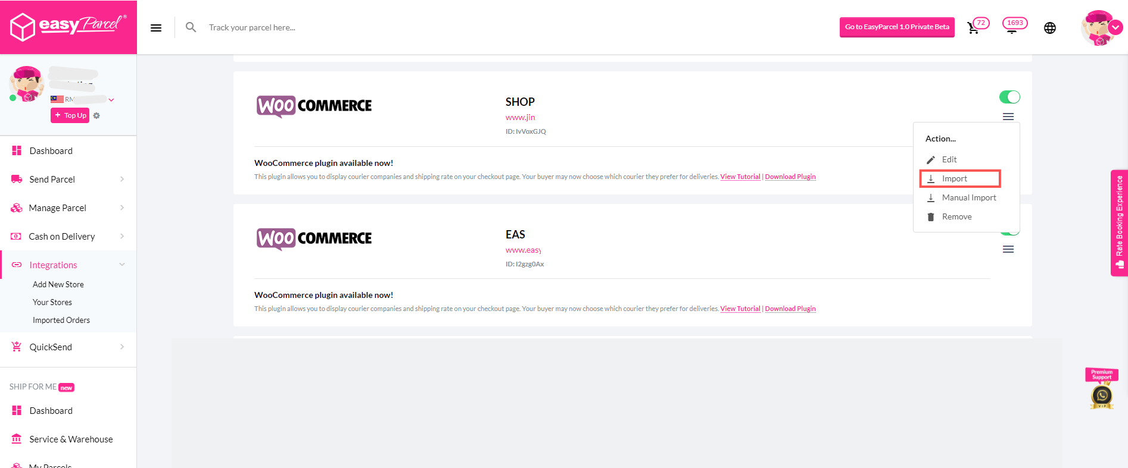This screenshot has height=468, width=1128.
Task: Click the EAS store name
Action: click(x=515, y=234)
